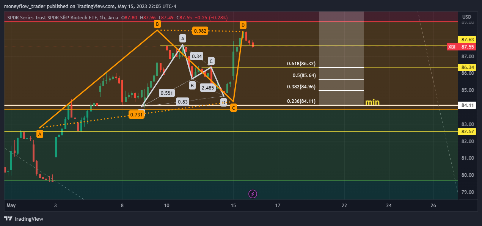Image resolution: width=482 pixels, height=226 pixels.
Task: Click the 80.00 price axis label
Action: 468,175
